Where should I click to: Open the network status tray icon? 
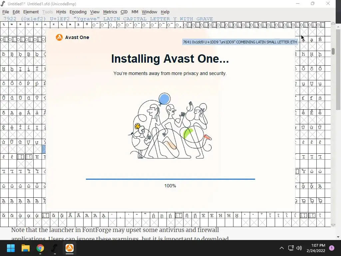click(x=291, y=248)
